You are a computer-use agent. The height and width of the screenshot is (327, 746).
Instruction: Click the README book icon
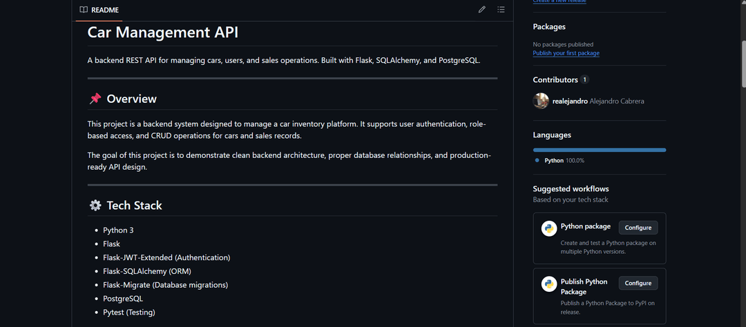coord(84,10)
